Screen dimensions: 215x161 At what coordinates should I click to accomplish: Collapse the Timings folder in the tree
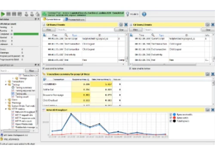coord(6,85)
